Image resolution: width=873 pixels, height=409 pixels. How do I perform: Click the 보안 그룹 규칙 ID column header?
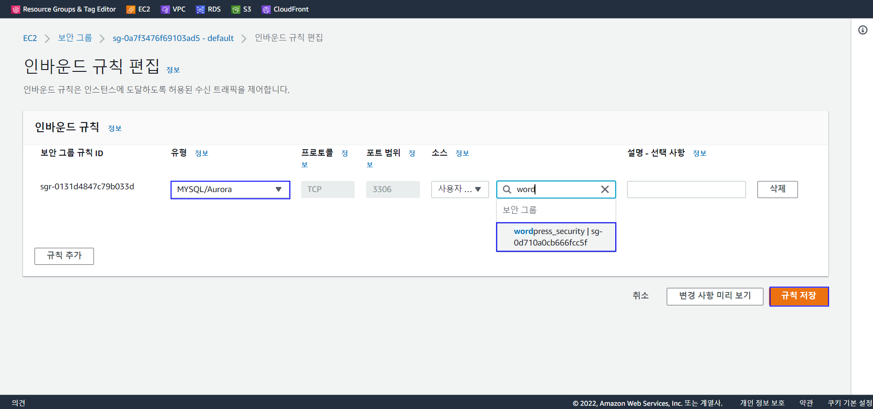tap(72, 153)
